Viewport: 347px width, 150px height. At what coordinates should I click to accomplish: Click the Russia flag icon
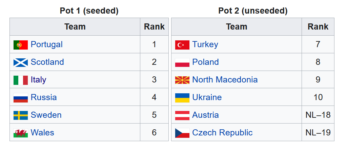20,98
